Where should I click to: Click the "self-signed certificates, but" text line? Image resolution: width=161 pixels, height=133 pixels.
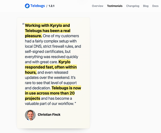48,51
